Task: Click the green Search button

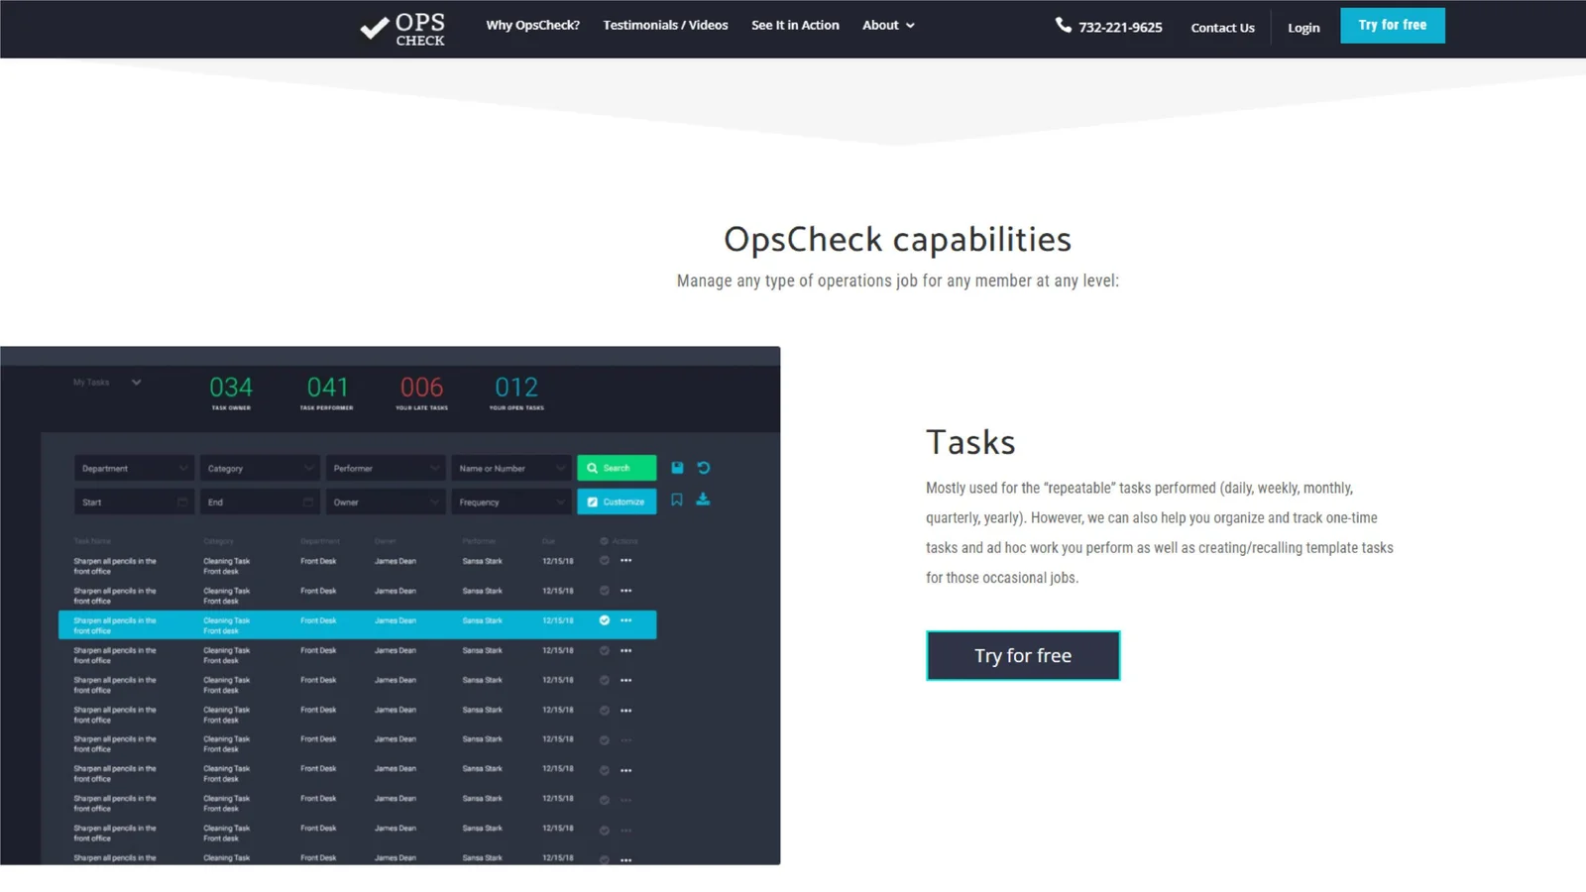Action: pyautogui.click(x=617, y=468)
